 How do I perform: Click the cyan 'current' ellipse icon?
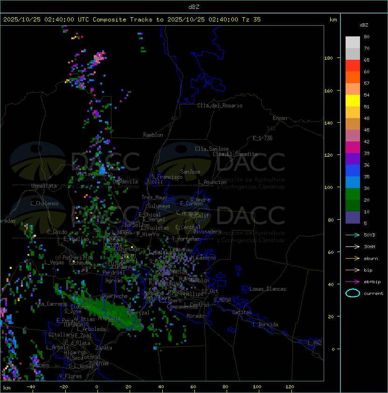[x=353, y=293]
